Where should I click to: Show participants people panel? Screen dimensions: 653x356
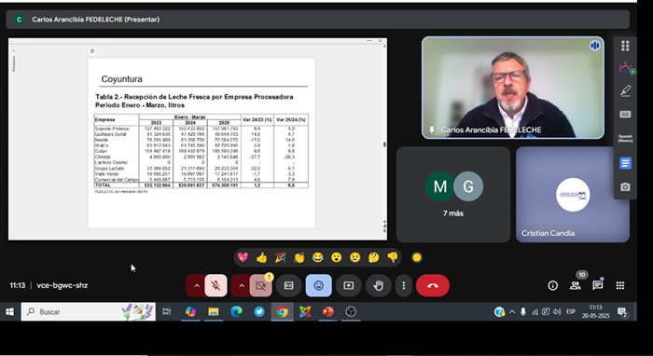pos(576,285)
